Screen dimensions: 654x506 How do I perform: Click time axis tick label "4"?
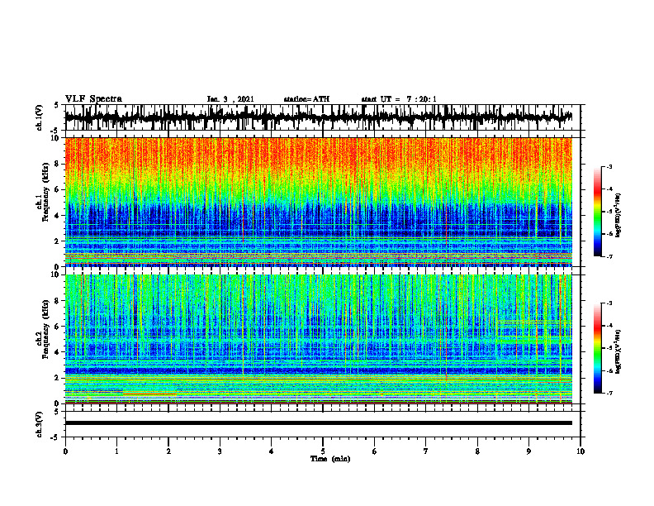pos(272,451)
